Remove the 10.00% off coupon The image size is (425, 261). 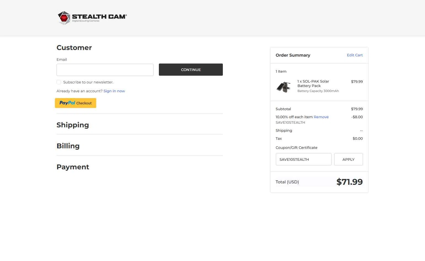(x=321, y=117)
